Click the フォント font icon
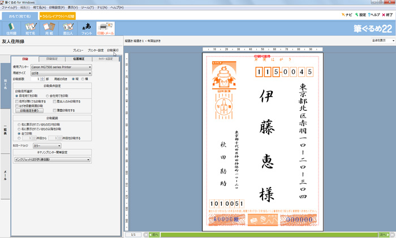Viewport: 396px width, 238px height. (87, 28)
